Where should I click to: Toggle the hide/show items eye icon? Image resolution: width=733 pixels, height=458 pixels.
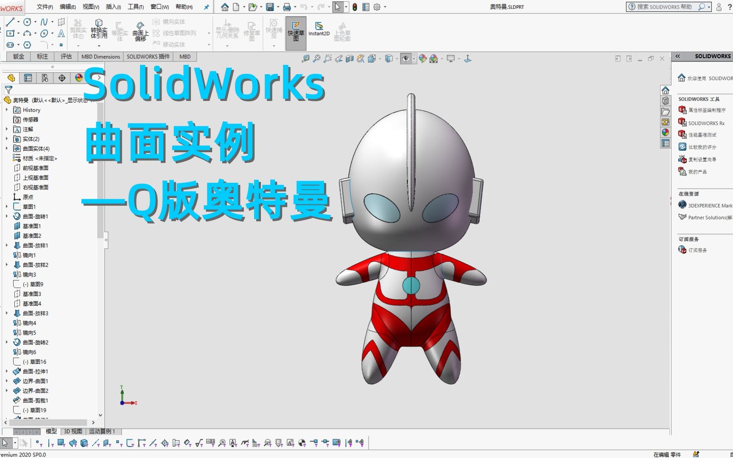pos(406,58)
